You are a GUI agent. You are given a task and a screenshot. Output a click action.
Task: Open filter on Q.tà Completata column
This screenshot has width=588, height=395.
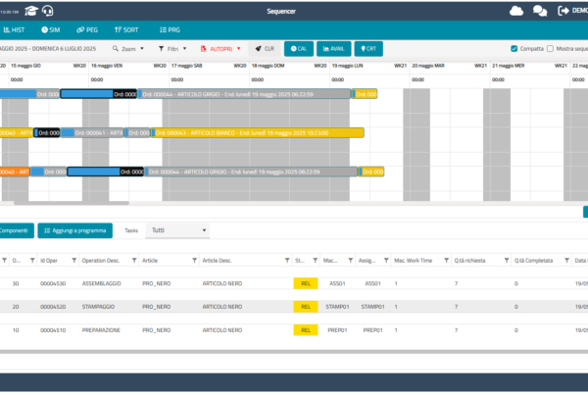point(566,261)
